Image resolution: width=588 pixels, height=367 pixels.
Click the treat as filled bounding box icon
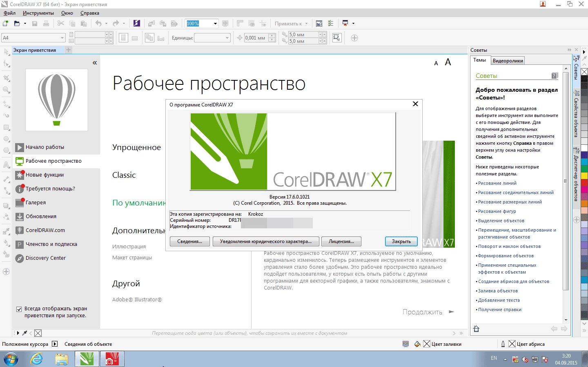point(337,38)
